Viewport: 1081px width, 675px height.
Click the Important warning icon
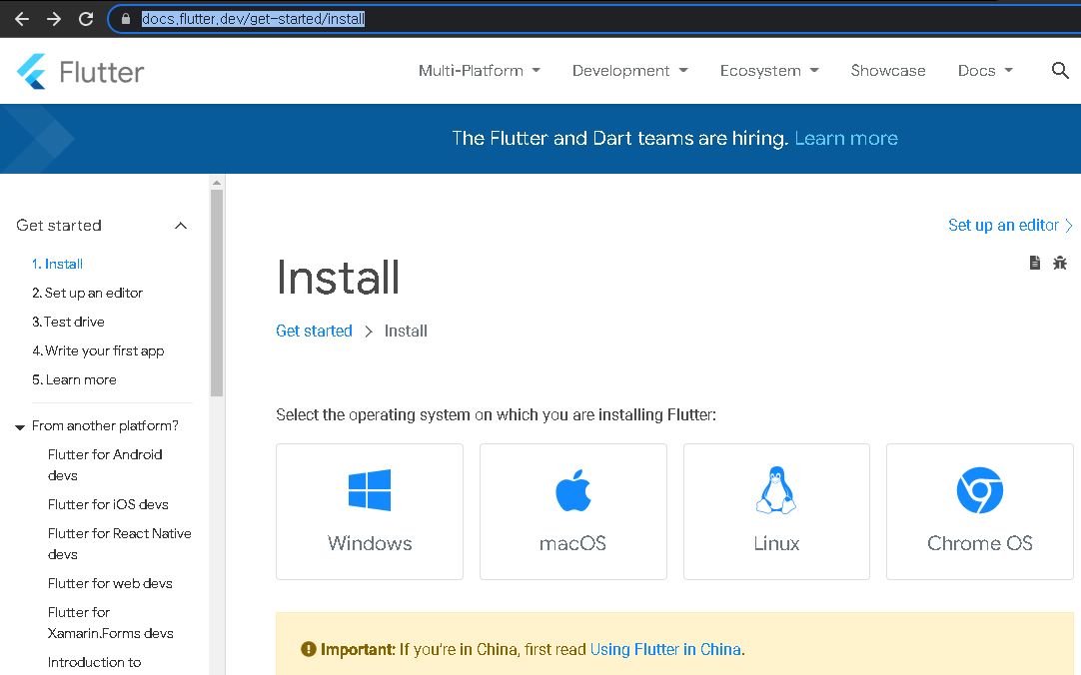308,649
